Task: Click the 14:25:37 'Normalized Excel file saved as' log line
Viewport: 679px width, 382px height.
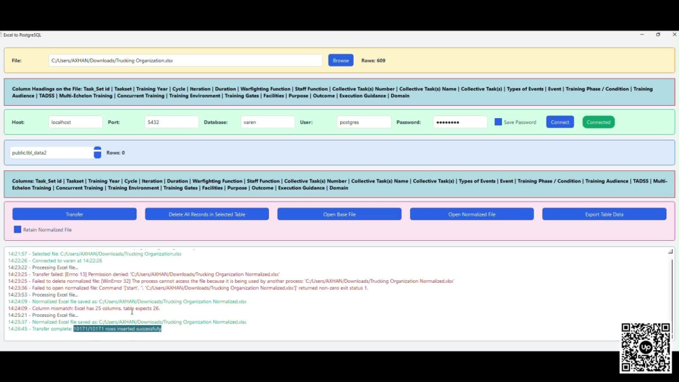Action: point(128,322)
